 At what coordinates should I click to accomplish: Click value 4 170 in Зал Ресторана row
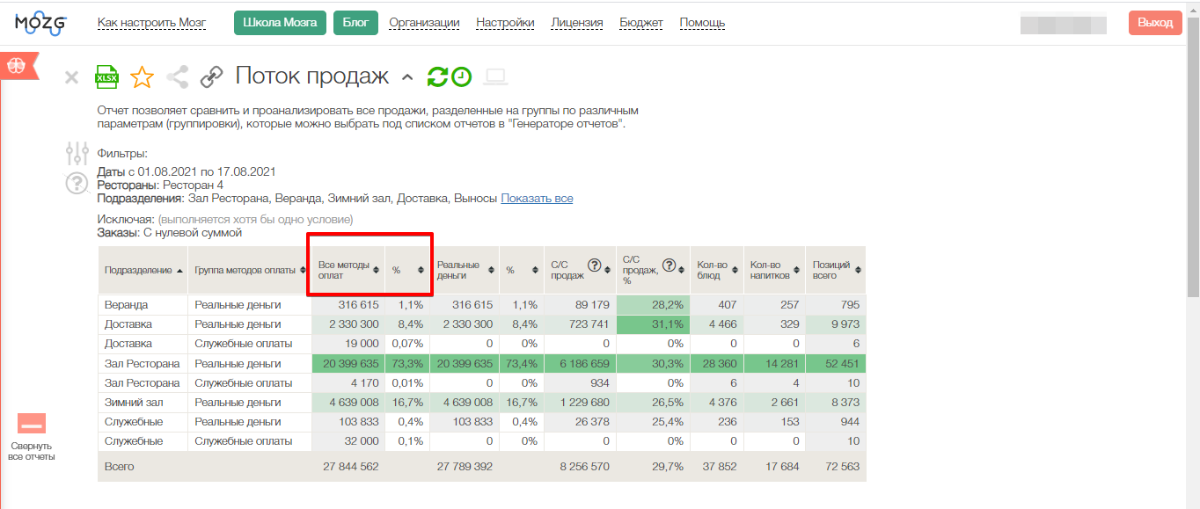348,382
